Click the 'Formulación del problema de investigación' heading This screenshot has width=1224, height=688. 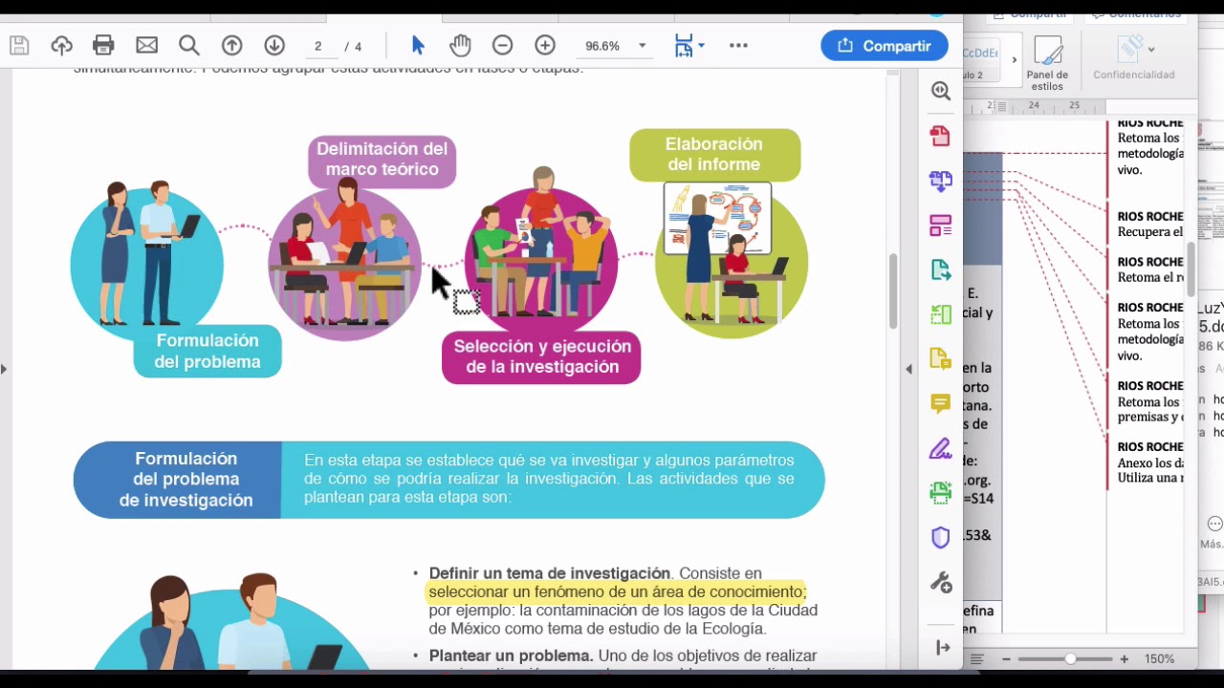pyautogui.click(x=186, y=480)
